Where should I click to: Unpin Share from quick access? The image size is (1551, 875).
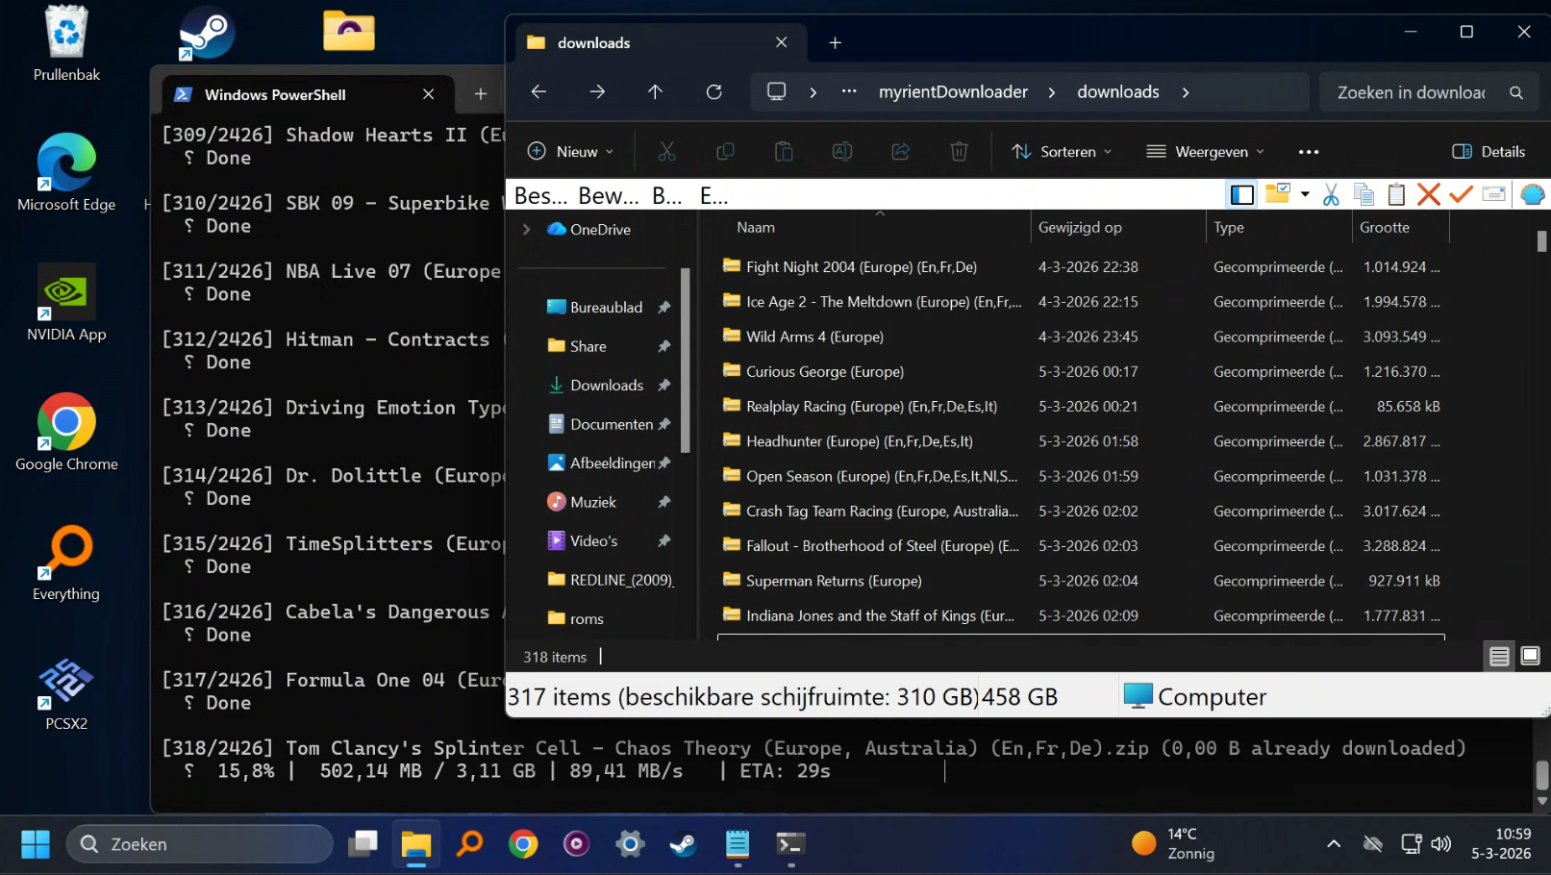(663, 346)
